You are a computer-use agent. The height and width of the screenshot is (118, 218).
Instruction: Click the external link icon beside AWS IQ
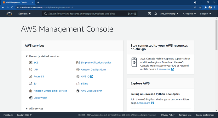click(x=92, y=76)
